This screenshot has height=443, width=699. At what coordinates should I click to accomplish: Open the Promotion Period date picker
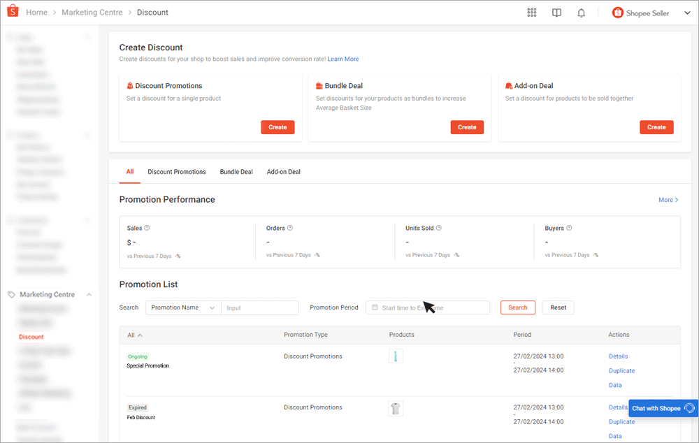(x=427, y=307)
